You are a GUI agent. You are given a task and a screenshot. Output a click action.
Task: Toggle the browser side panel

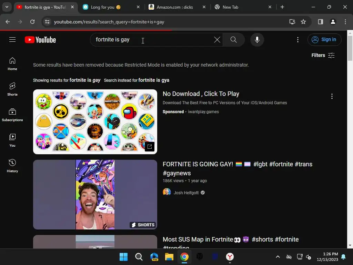pyautogui.click(x=320, y=22)
